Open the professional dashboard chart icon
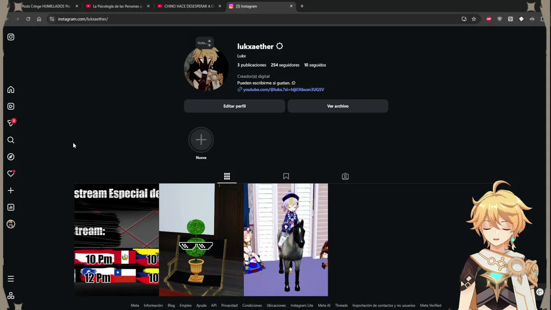This screenshot has height=310, width=551. click(11, 207)
